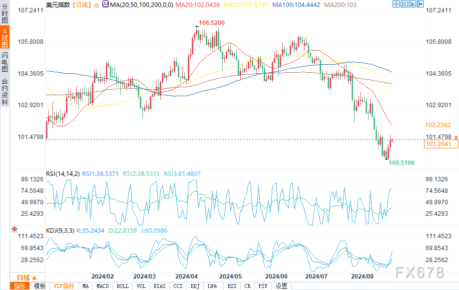Click the MA indicator chart icon
The width and height of the screenshot is (459, 290).
click(105, 4)
